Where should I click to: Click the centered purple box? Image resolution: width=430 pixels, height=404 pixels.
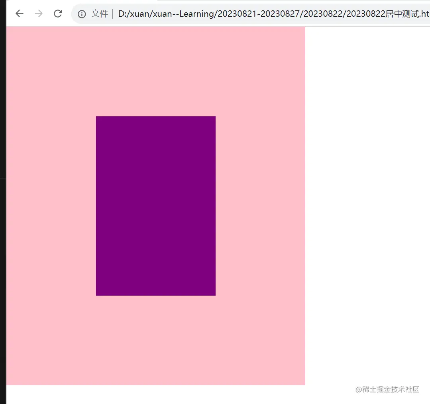tap(156, 206)
